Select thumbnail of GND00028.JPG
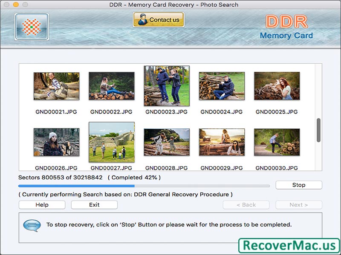 point(167,142)
